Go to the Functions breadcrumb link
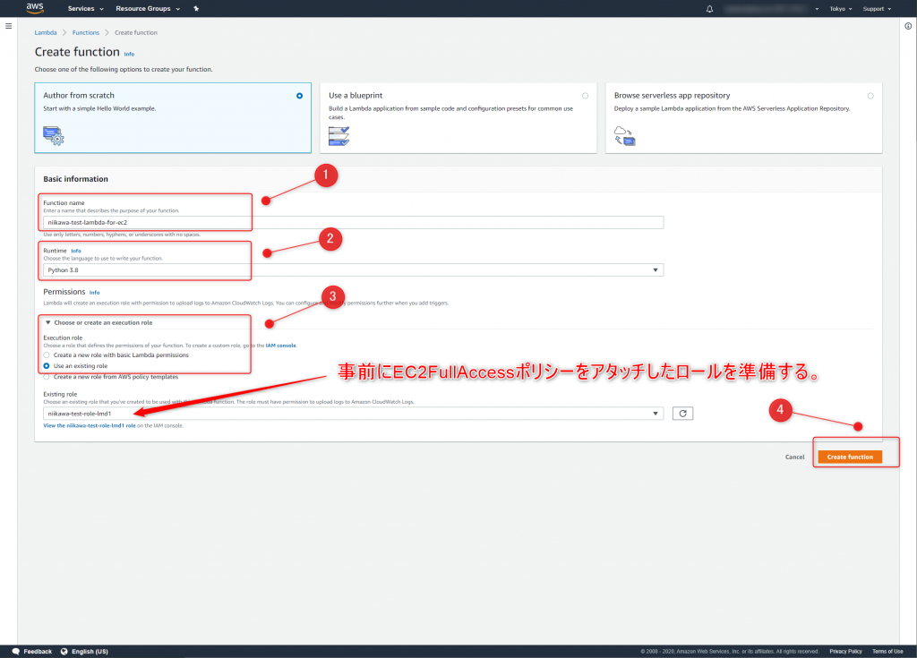The image size is (917, 658). click(86, 33)
